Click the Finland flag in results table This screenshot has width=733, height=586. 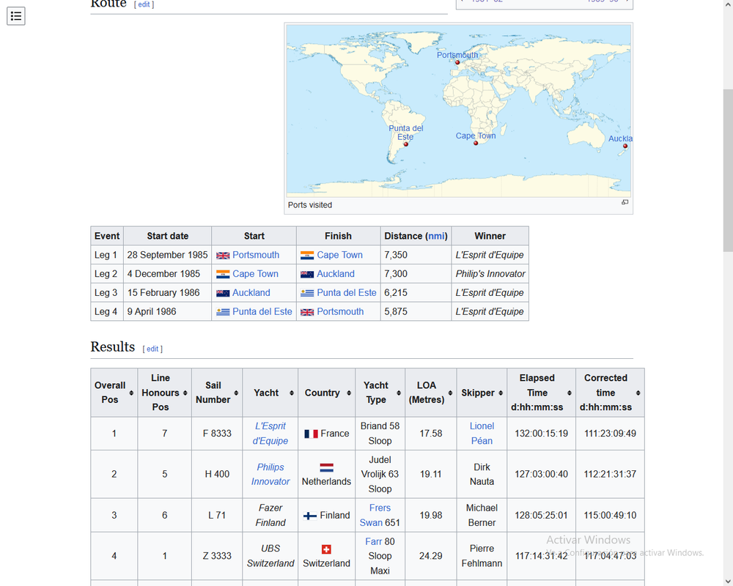[310, 516]
